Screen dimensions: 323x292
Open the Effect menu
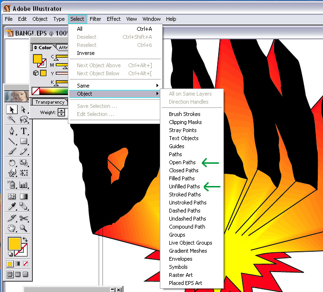113,19
